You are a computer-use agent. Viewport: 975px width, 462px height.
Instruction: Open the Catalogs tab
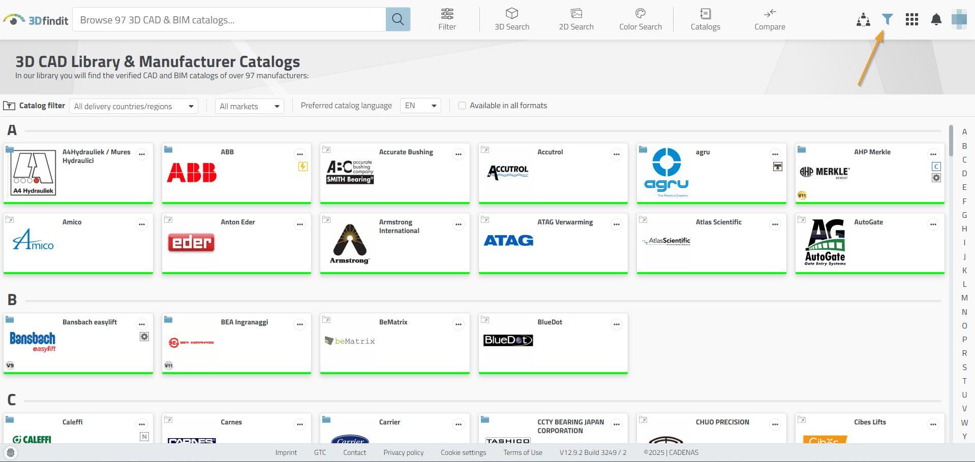point(705,19)
